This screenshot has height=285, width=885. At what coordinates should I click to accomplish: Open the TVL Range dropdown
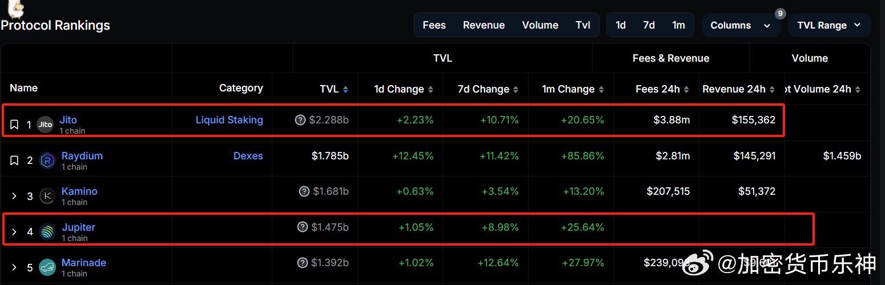point(828,25)
